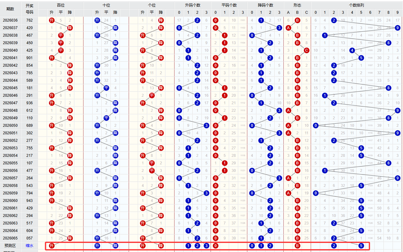
Task: Click the issue number 2026036 cell
Action: coord(10,20)
